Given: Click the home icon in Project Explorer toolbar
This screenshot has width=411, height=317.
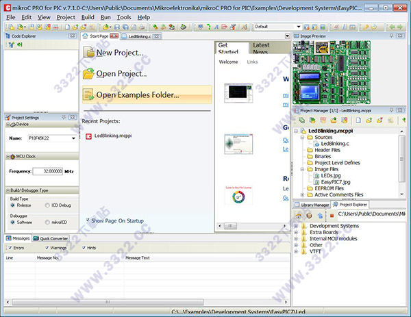Looking at the screenshot, I should tap(299, 216).
